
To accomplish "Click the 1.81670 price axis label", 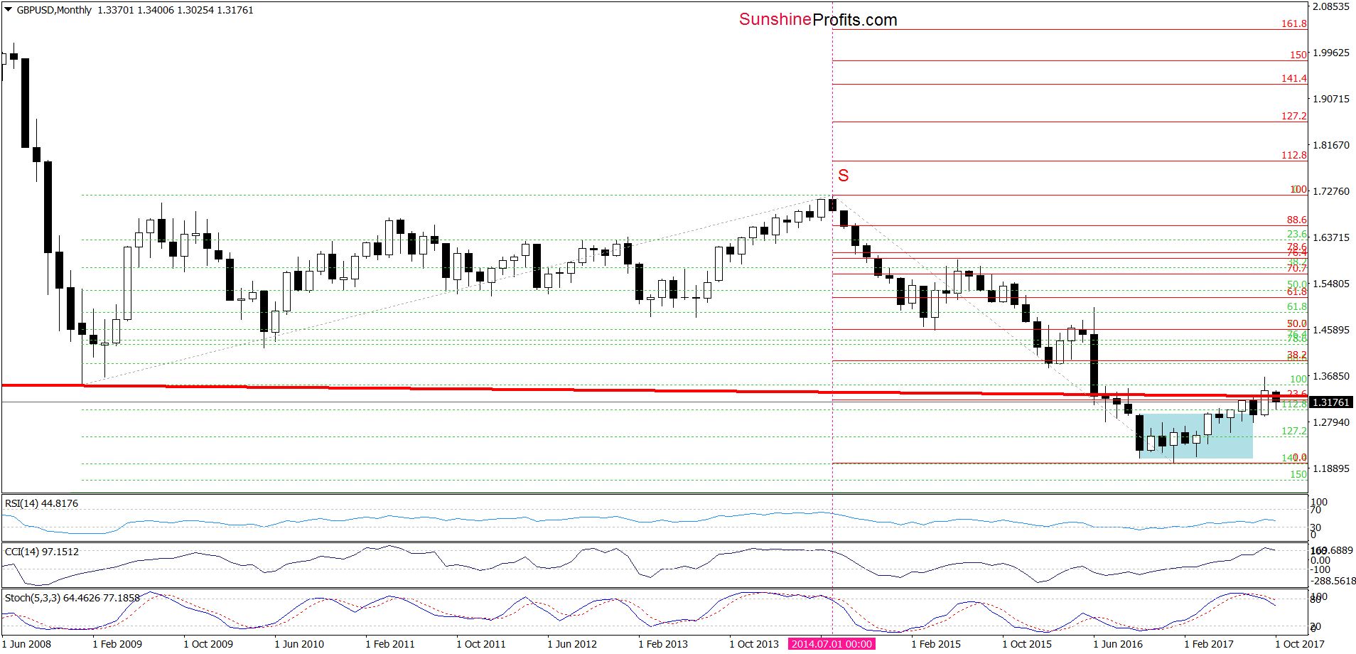I will coord(1330,145).
